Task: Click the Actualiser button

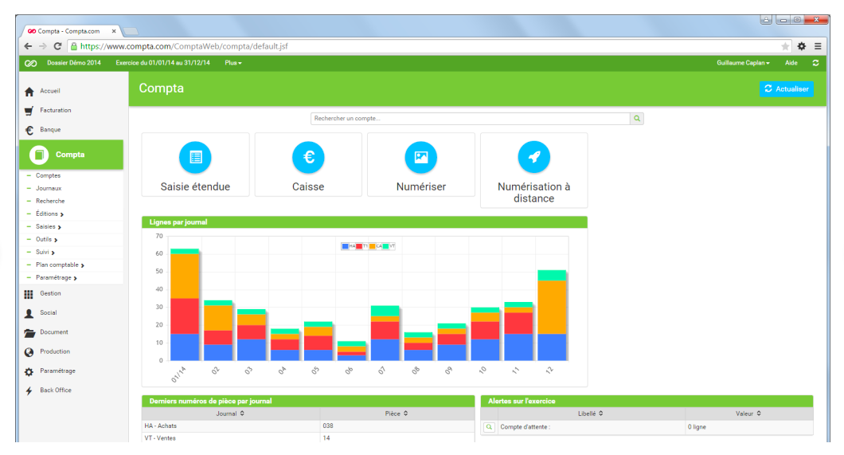Action: (787, 88)
